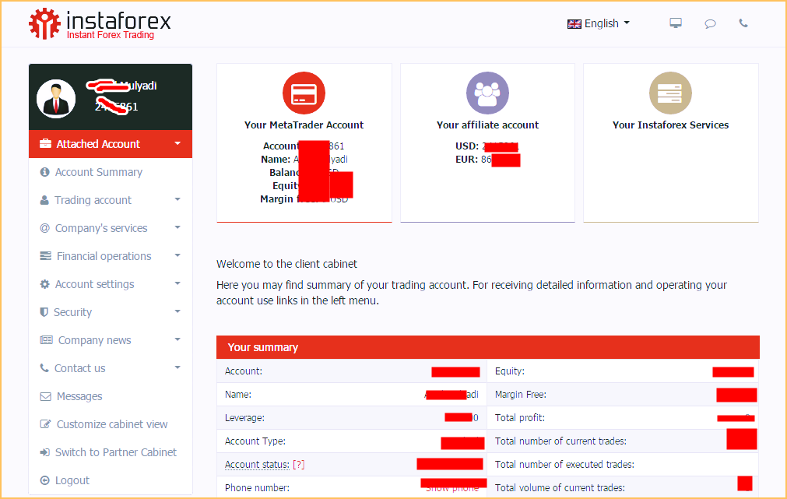
Task: Click the phone callback icon in header
Action: coord(743,23)
